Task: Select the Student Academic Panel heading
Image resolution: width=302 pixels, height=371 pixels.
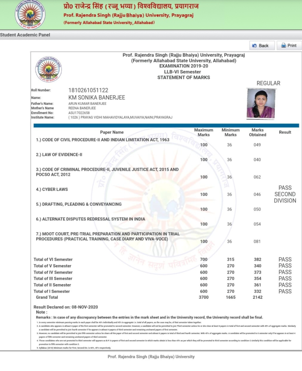Action: 25,35
